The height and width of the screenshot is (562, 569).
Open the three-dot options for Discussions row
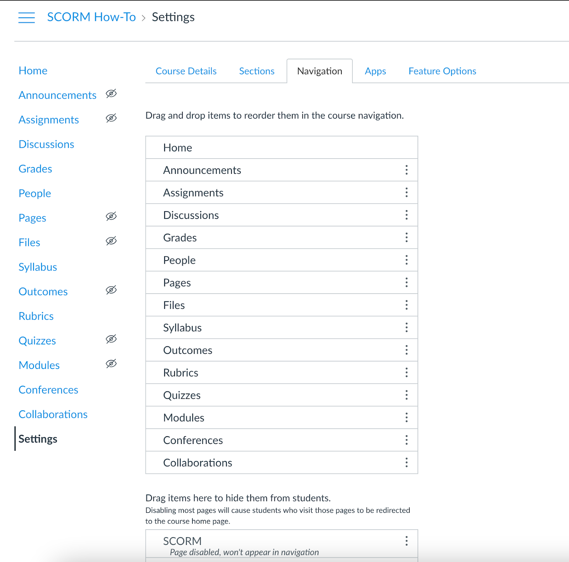(406, 215)
